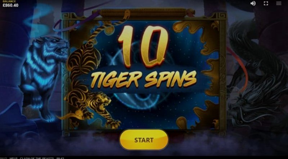This screenshot has height=159, width=288.
Task: Click the clock time in bottom bar
Action: pos(60,158)
